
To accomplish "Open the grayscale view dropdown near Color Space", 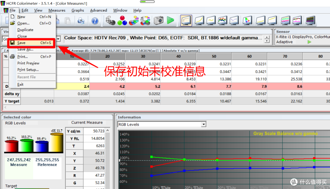I will (58, 38).
